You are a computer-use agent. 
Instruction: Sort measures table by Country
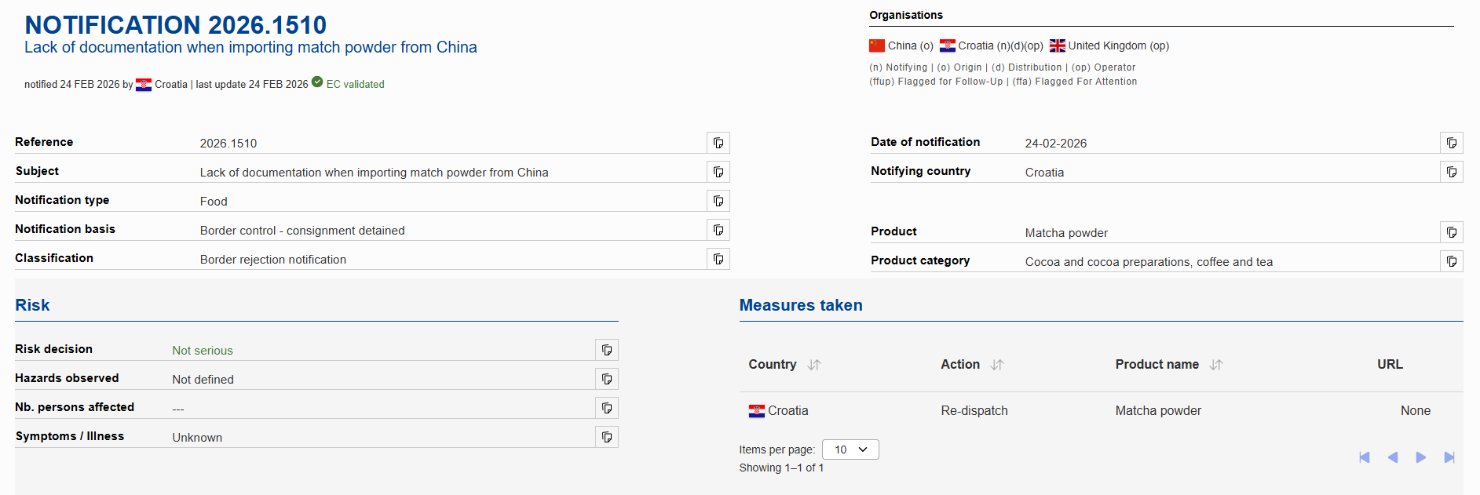coord(814,365)
